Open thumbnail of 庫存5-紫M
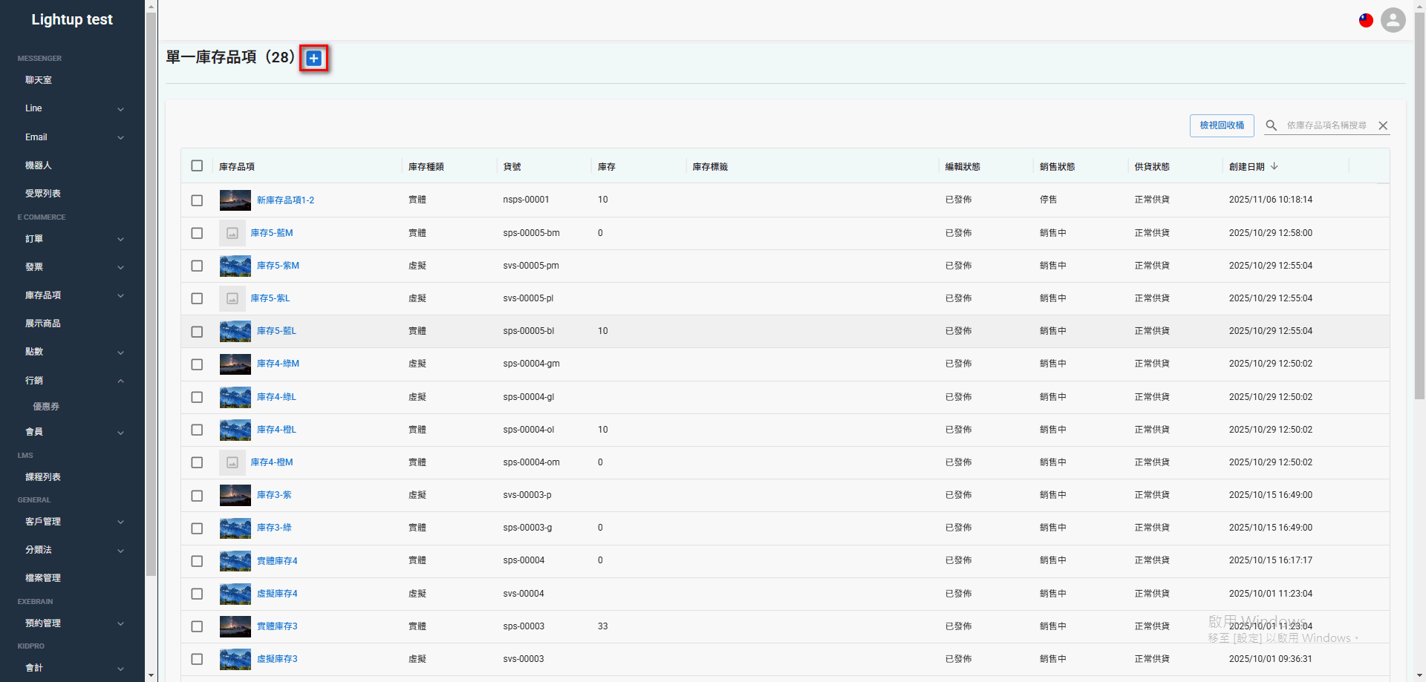The image size is (1426, 682). [x=235, y=266]
